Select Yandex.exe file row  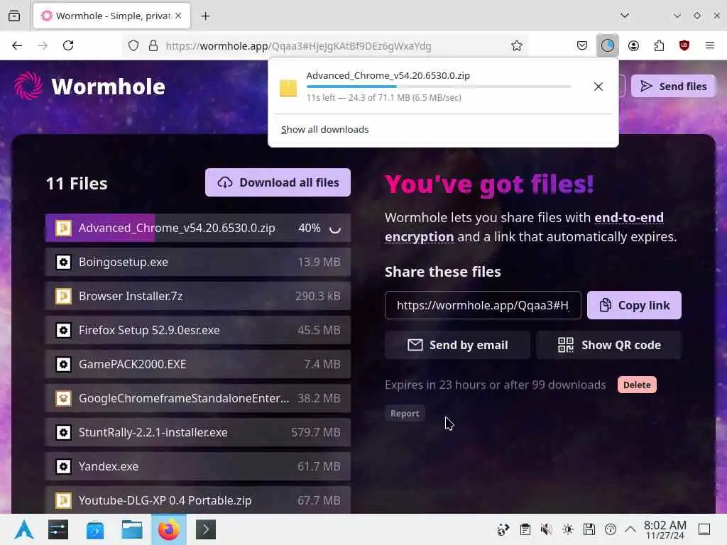click(198, 466)
